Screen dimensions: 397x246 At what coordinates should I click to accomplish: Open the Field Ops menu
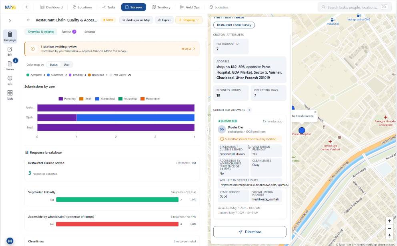(x=190, y=7)
